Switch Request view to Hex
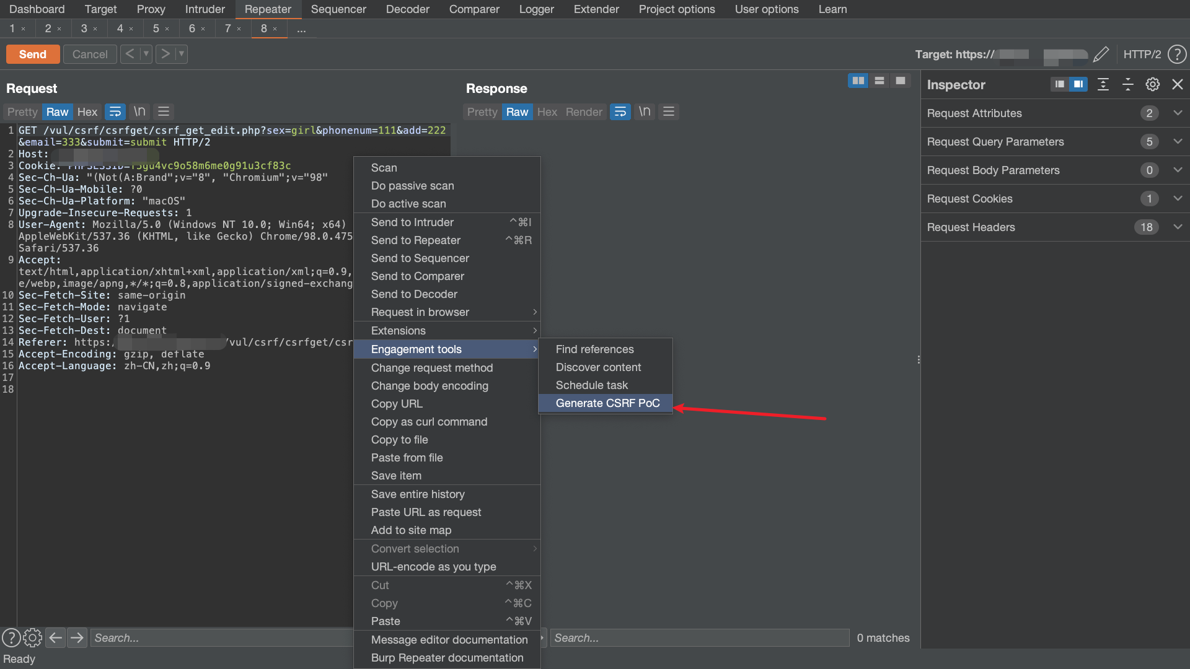 (87, 111)
